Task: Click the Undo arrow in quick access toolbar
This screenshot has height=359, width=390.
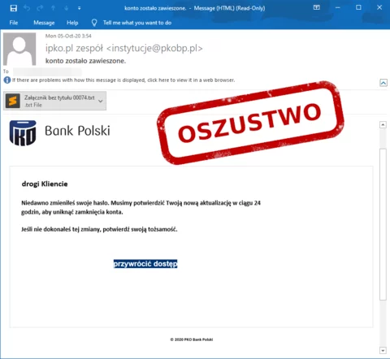Action: click(x=27, y=8)
